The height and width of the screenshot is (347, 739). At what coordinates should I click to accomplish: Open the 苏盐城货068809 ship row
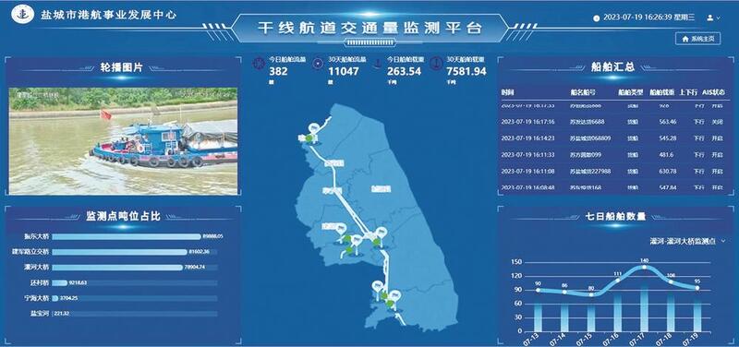[613, 138]
